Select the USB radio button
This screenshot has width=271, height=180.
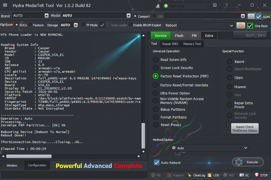pos(154,16)
